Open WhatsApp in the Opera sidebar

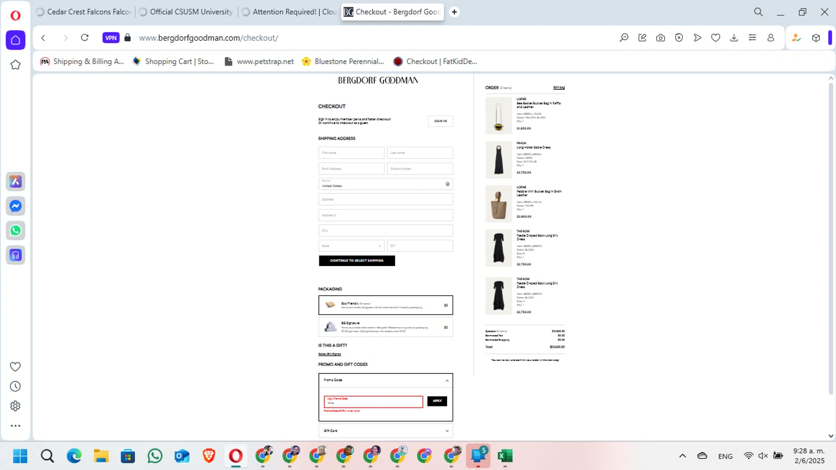click(x=16, y=231)
